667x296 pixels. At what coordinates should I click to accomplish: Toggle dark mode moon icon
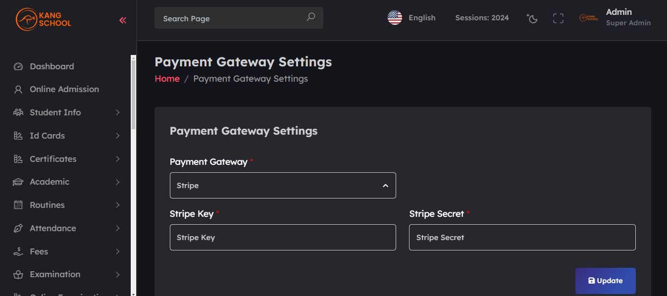[x=532, y=18]
